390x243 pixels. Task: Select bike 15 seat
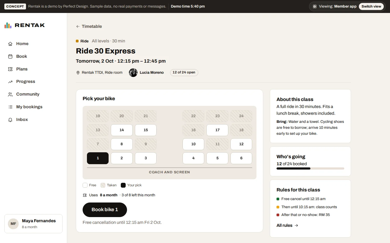(146, 130)
